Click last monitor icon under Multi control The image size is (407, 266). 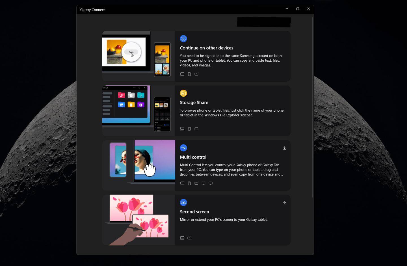pos(211,183)
